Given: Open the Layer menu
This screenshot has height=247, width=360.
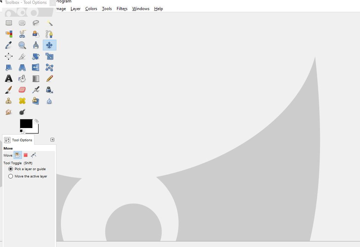Looking at the screenshot, I should click(75, 9).
